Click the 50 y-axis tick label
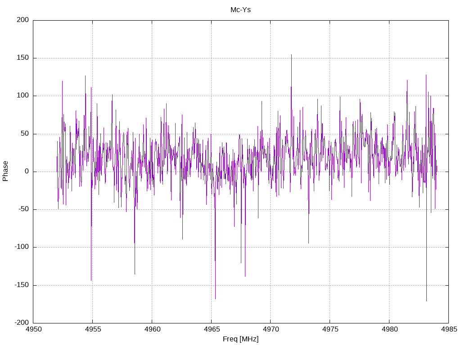The height and width of the screenshot is (345, 461). [25, 134]
